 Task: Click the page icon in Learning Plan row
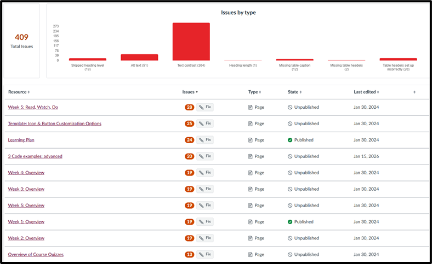click(x=250, y=140)
